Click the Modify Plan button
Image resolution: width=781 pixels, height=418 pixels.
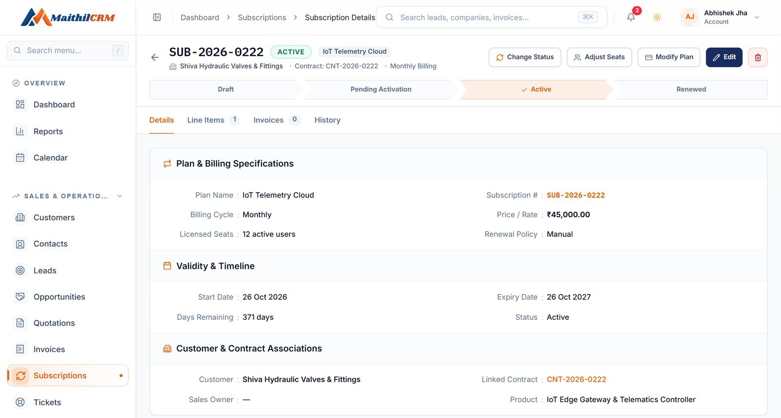(669, 57)
